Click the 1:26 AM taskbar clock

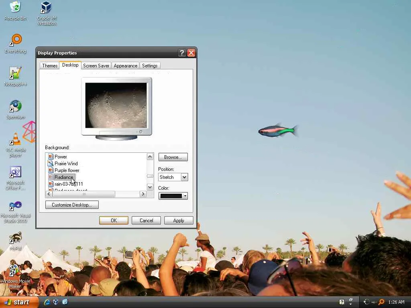396,302
